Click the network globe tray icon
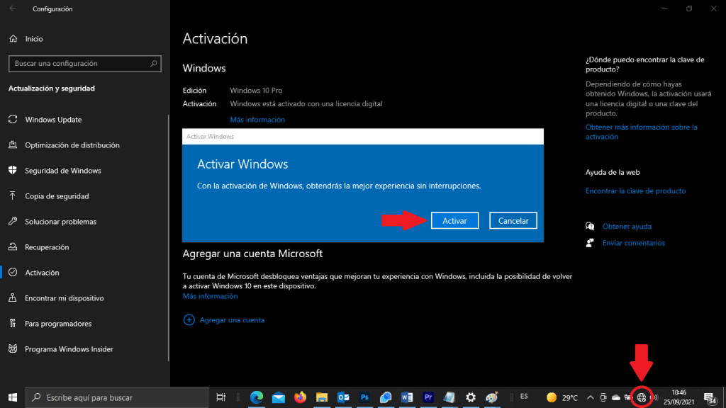Viewport: 726px width, 408px height. pos(641,397)
